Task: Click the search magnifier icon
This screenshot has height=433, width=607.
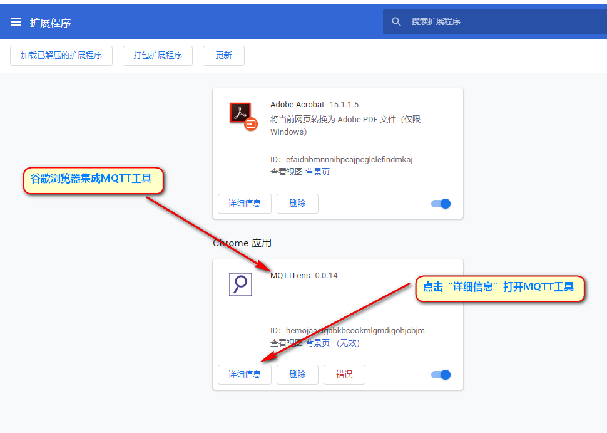Action: [x=396, y=22]
